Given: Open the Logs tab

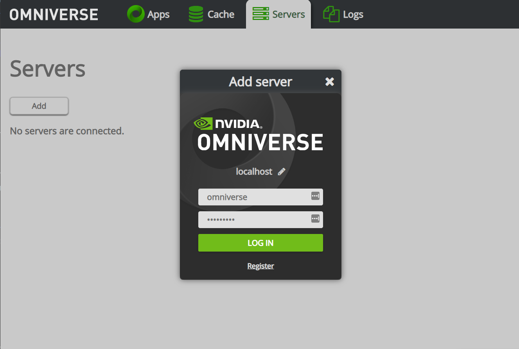Looking at the screenshot, I should point(343,14).
